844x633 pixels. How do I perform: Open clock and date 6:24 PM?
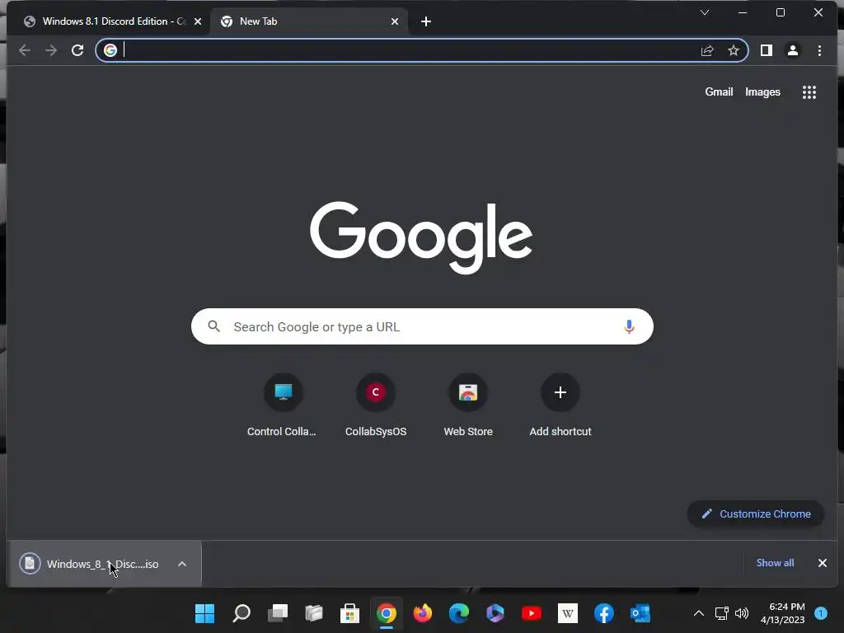tap(783, 613)
